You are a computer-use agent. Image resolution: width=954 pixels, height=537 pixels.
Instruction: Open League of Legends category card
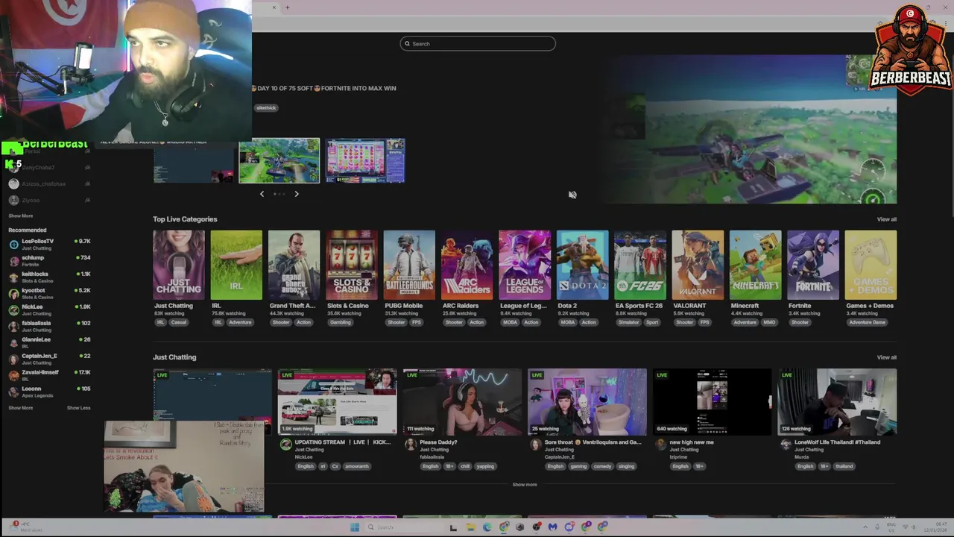point(525,265)
